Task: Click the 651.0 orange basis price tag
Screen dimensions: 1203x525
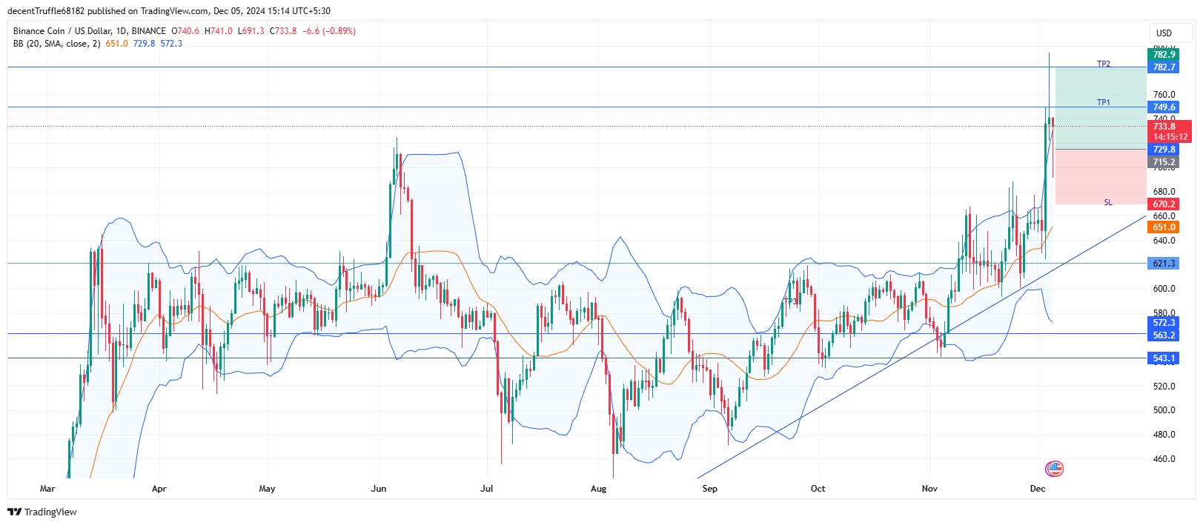Action: [1164, 227]
